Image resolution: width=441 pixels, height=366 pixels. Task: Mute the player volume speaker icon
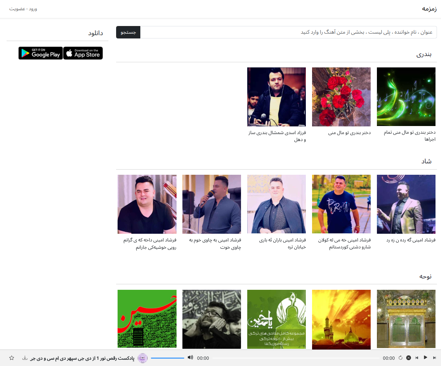[x=190, y=358]
